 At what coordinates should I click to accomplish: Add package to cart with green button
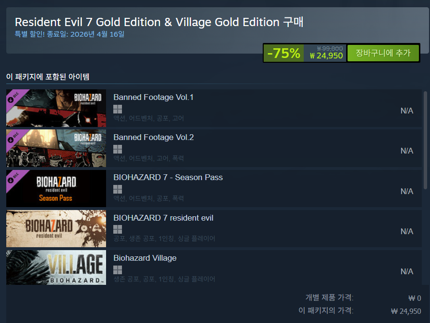[383, 53]
